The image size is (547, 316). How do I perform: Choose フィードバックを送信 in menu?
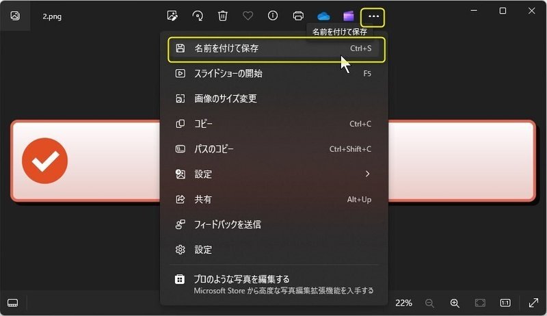[274, 224]
